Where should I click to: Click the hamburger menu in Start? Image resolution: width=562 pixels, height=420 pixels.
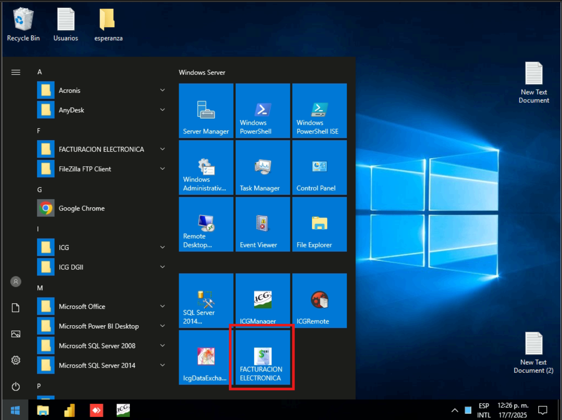(16, 72)
